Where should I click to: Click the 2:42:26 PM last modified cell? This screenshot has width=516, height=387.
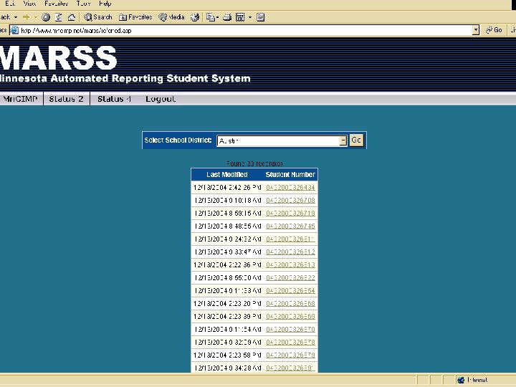pos(227,188)
